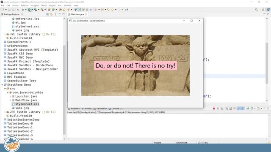Toggle Link with Editor in Package Explorer
The width and height of the screenshot is (271, 152).
pyautogui.click(x=51, y=14)
